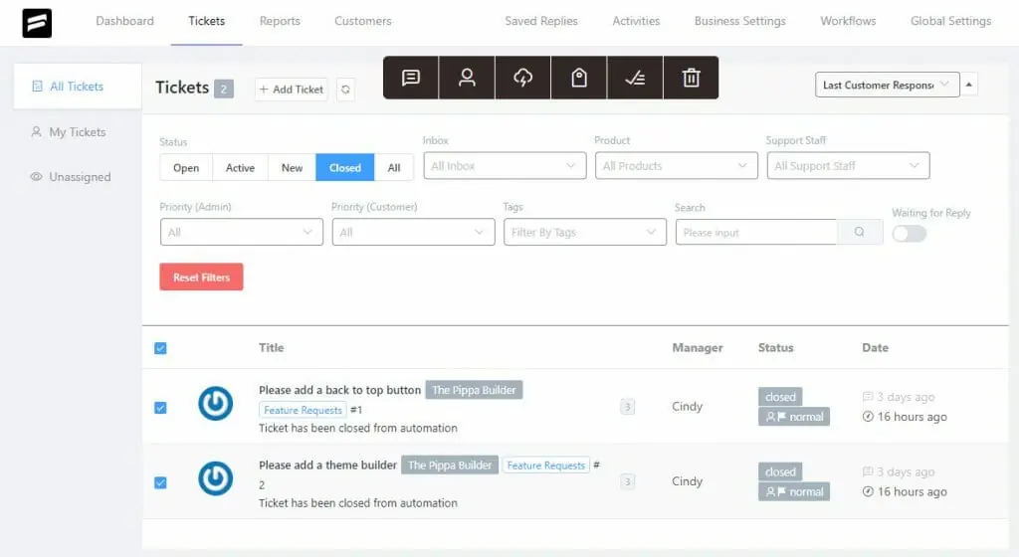This screenshot has width=1019, height=557.
Task: Click Pippa Builder tag on back to top ticket
Action: [x=474, y=390]
